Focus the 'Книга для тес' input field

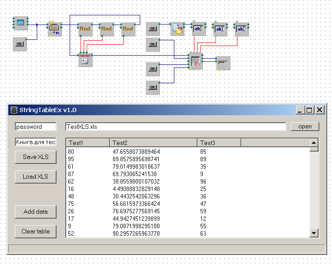point(35,142)
